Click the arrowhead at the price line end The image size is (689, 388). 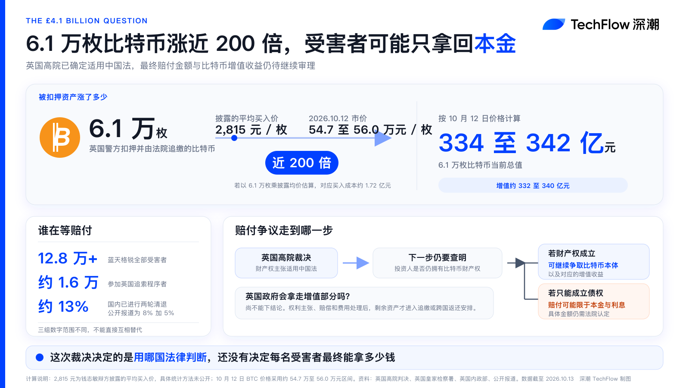coord(382,138)
